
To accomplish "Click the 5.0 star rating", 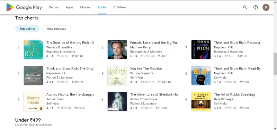I will 134,56.
